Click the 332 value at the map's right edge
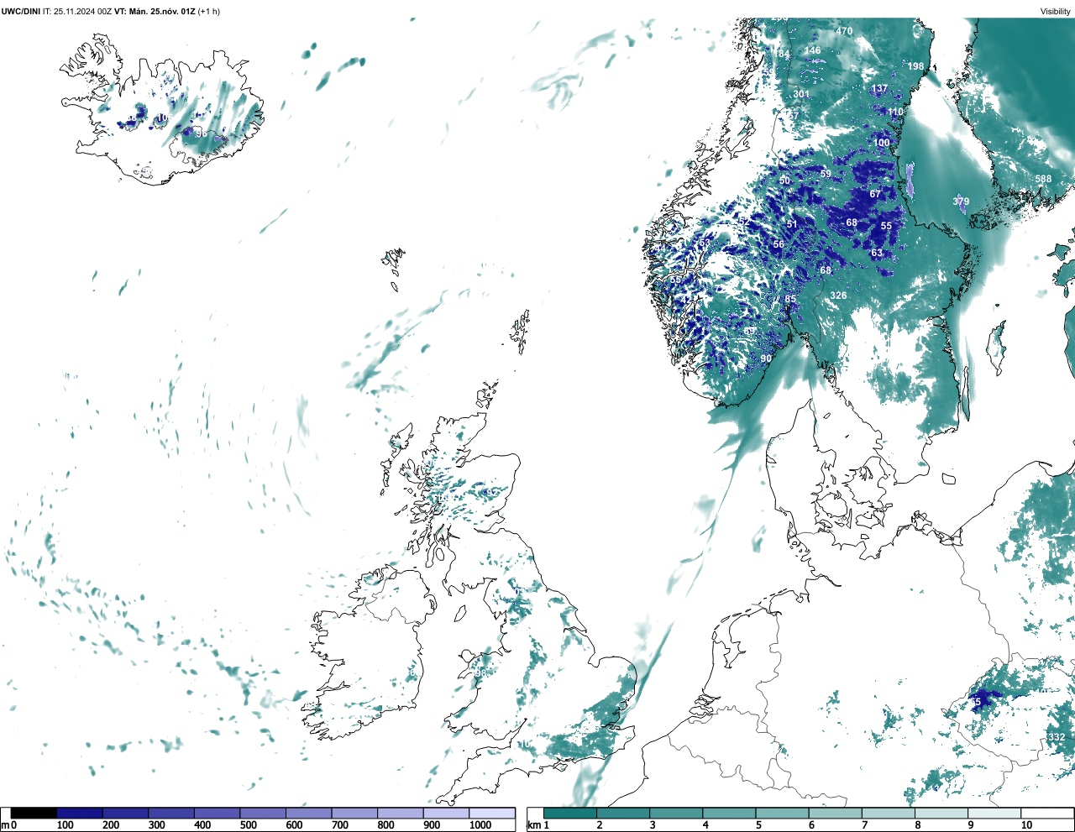Screen dimensions: 1075x832 (1057, 737)
